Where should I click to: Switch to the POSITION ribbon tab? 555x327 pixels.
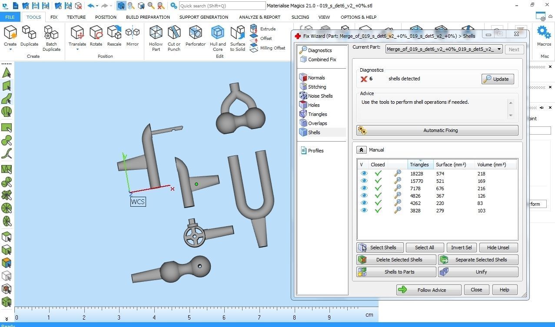pos(106,17)
